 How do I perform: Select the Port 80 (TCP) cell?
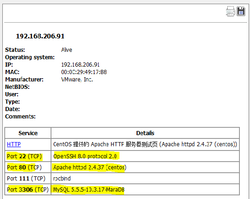28,167
